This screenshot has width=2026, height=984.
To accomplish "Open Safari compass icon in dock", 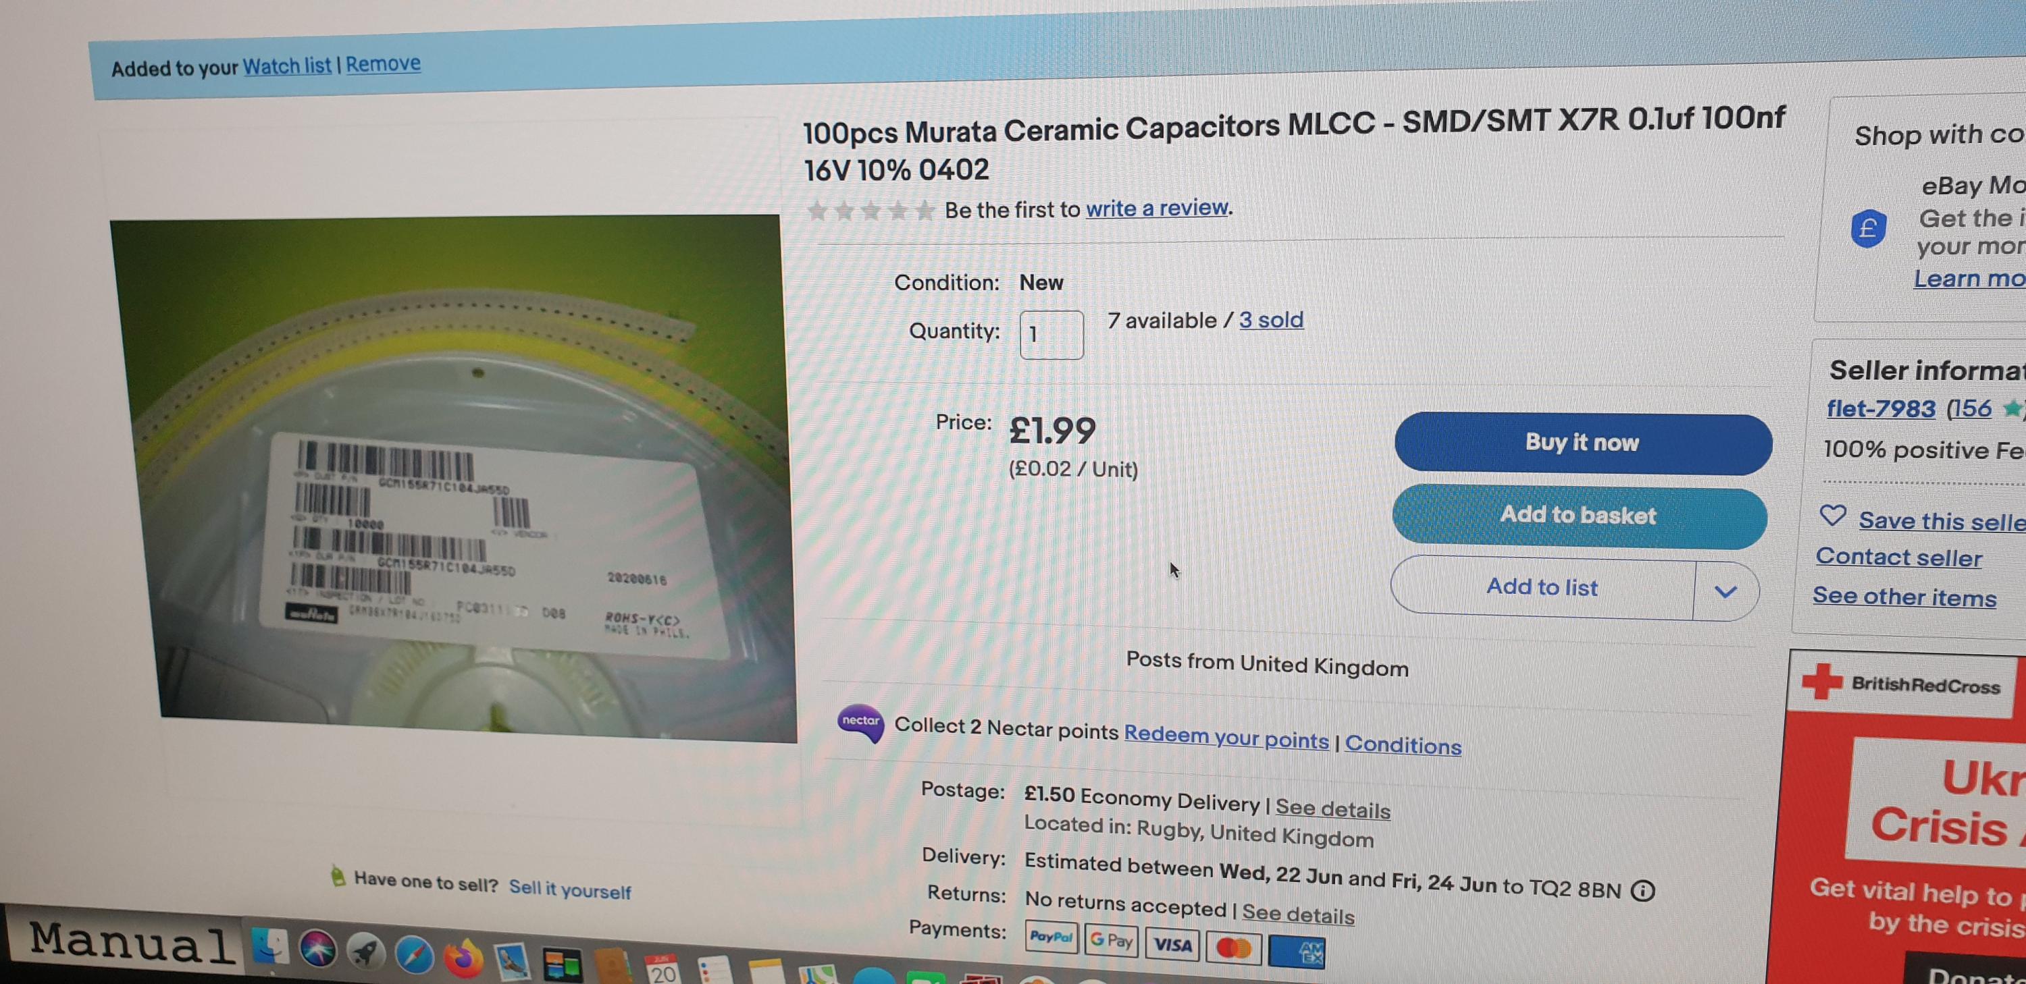I will [415, 956].
